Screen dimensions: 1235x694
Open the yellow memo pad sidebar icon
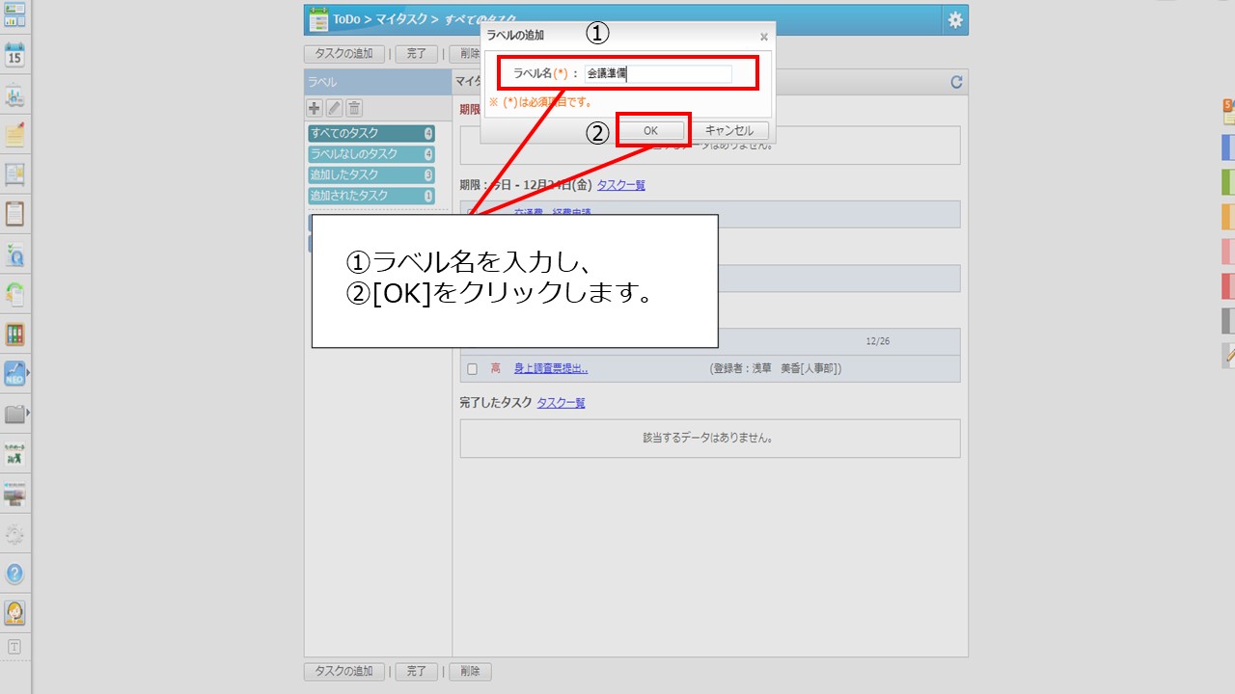[14, 134]
